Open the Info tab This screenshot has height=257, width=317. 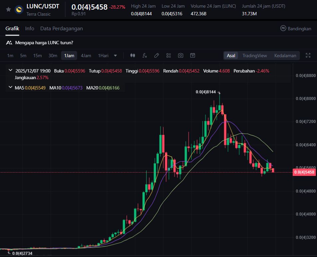pyautogui.click(x=30, y=29)
